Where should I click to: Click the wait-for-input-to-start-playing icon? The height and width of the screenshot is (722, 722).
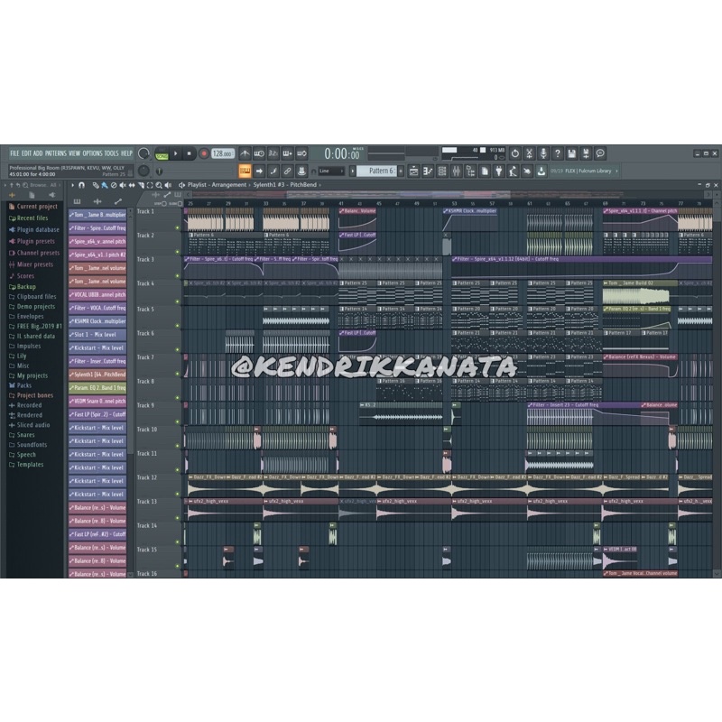coord(259,153)
